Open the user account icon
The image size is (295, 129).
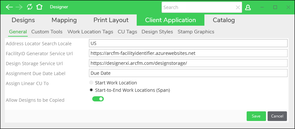pyautogui.click(x=248, y=7)
